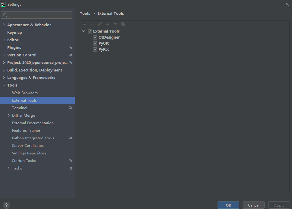This screenshot has width=292, height=209.
Task: Click project-level icon beside Plugins
Action: (x=71, y=48)
